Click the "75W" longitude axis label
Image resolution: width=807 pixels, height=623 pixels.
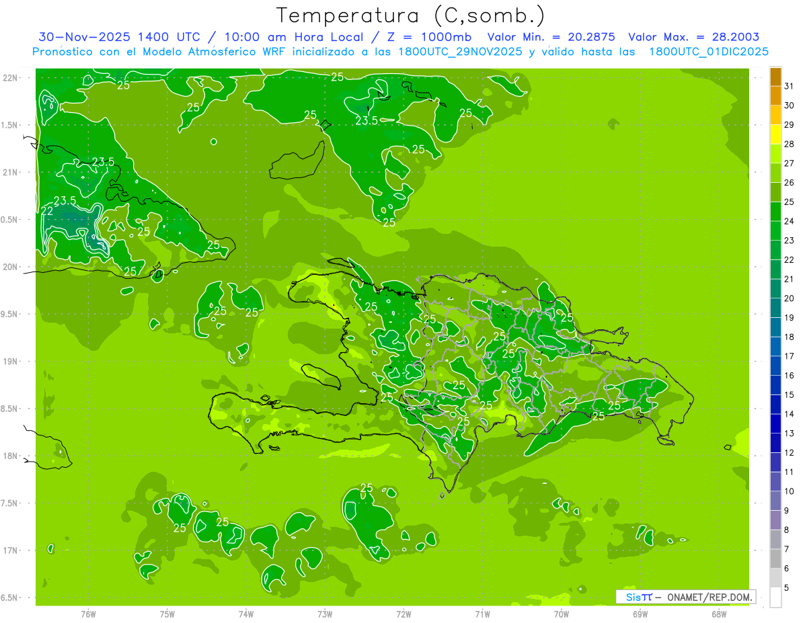point(167,614)
